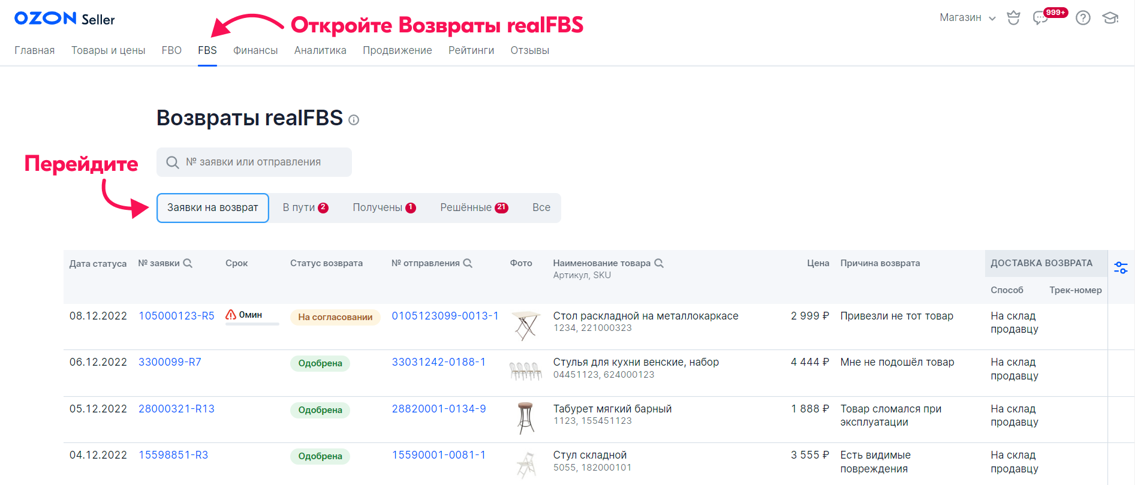The image size is (1135, 485).
Task: Open the graduation cap training icon
Action: pyautogui.click(x=1110, y=18)
